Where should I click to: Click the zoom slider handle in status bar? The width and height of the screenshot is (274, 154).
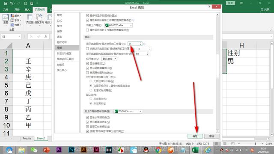pos(255,144)
